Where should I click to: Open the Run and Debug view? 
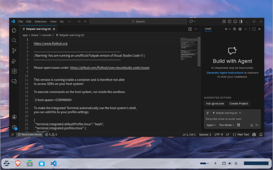click(14, 61)
